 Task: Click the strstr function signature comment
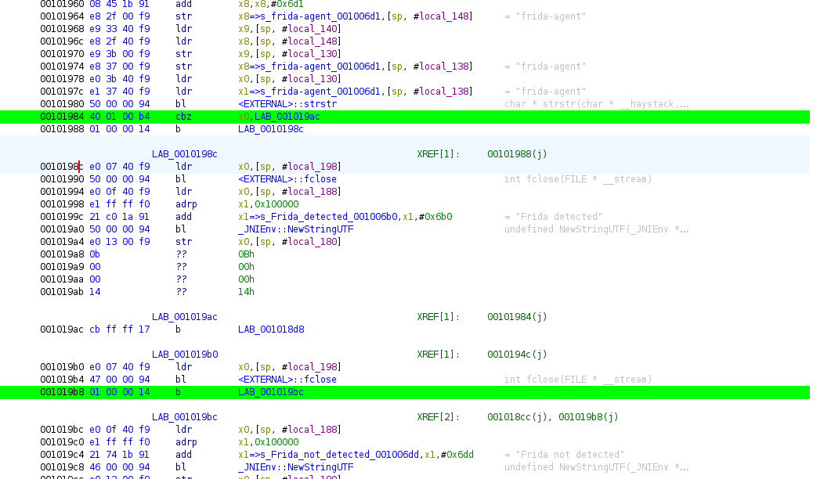(x=596, y=104)
